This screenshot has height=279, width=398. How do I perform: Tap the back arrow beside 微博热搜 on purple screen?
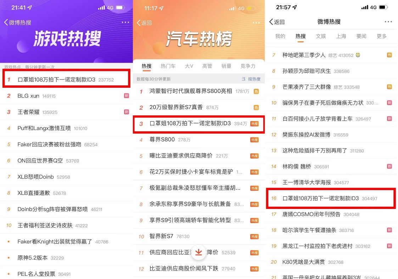click(x=6, y=22)
